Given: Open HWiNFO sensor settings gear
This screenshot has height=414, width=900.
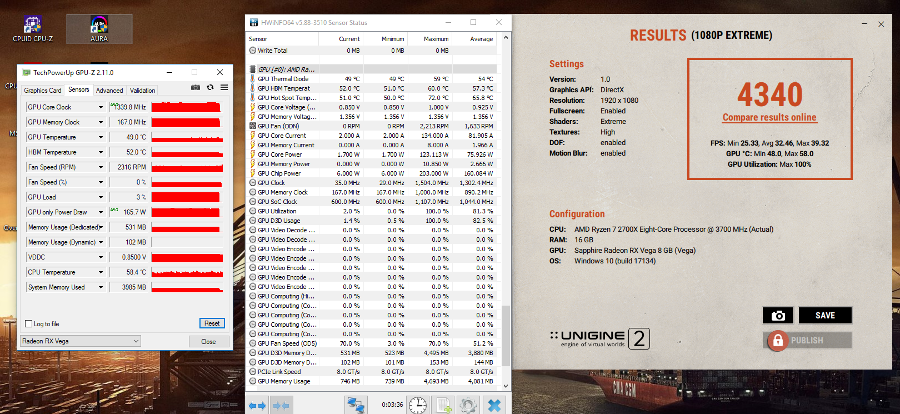Looking at the screenshot, I should pos(468,405).
